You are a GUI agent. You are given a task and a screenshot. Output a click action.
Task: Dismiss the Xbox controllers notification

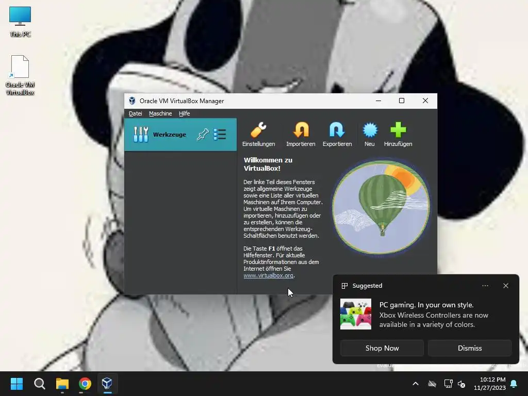(x=470, y=348)
